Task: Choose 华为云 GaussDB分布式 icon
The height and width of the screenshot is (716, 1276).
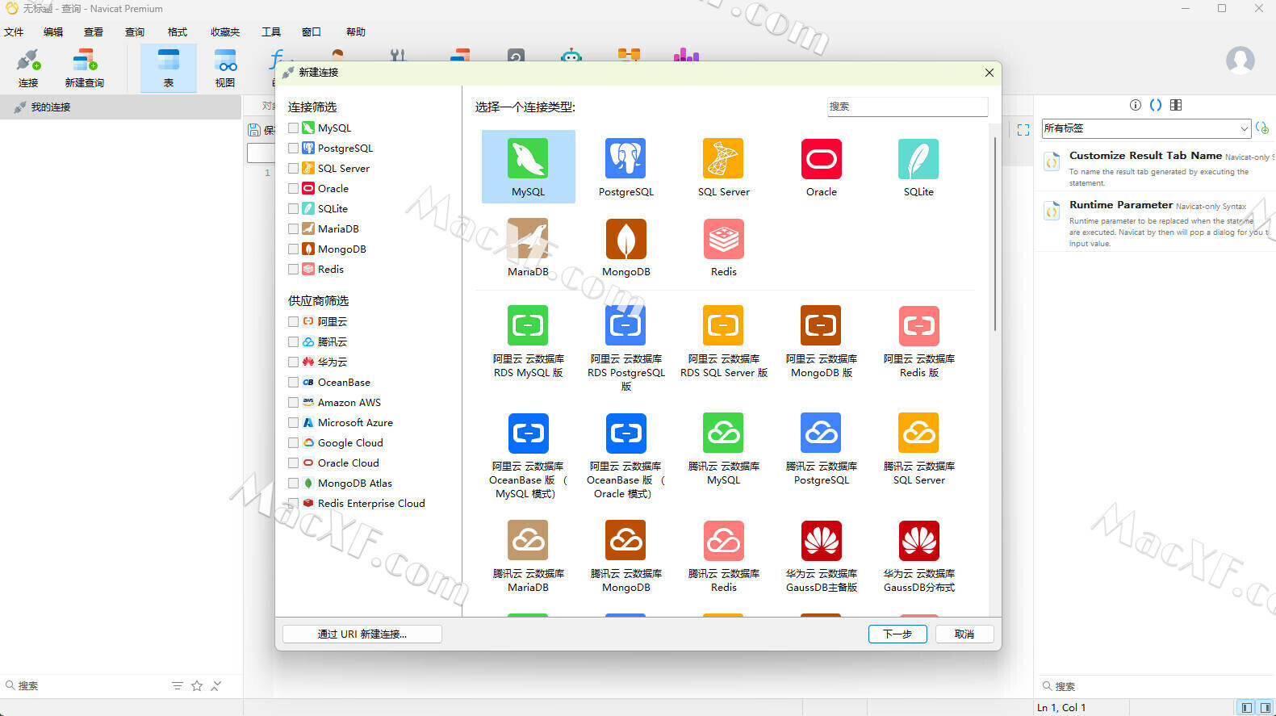Action: pyautogui.click(x=918, y=540)
